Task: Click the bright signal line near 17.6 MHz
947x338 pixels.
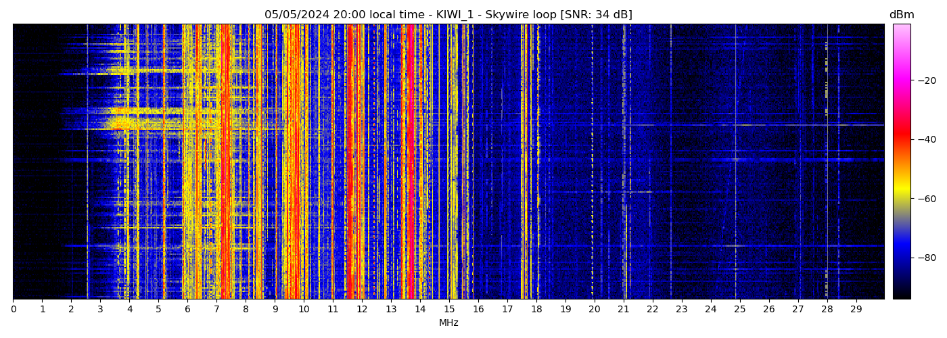Action: [x=525, y=162]
